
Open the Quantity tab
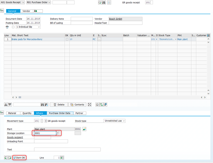(x=27, y=113)
